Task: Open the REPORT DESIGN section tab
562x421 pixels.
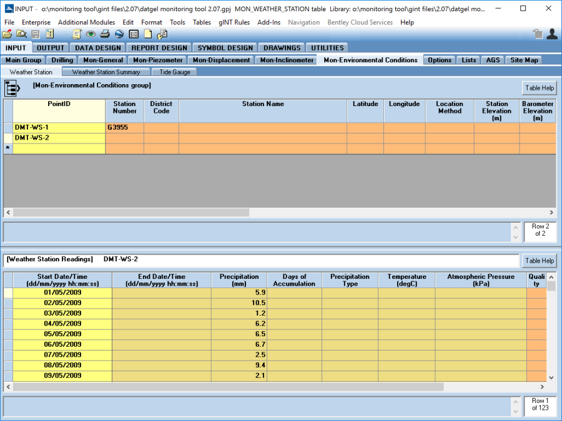Action: click(159, 48)
